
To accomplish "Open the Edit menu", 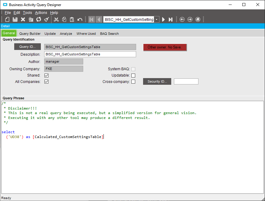I will (17, 13).
